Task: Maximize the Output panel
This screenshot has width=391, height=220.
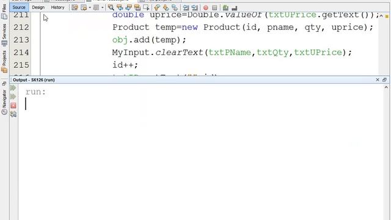Action: 384,80
